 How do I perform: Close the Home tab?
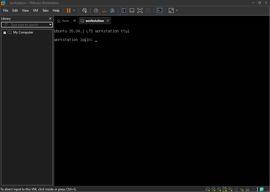(x=75, y=21)
